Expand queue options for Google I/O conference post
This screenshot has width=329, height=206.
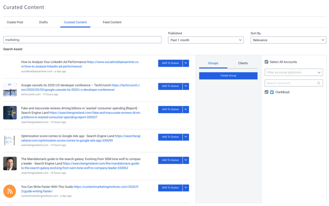coord(186,86)
